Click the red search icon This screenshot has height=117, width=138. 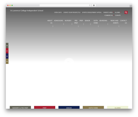pyautogui.click(x=126, y=12)
